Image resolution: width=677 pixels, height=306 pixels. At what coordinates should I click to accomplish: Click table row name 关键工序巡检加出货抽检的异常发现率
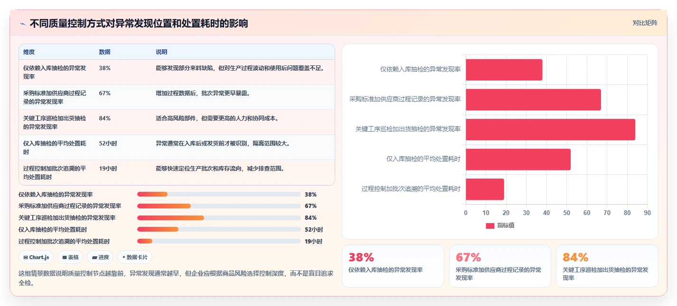[x=55, y=122]
